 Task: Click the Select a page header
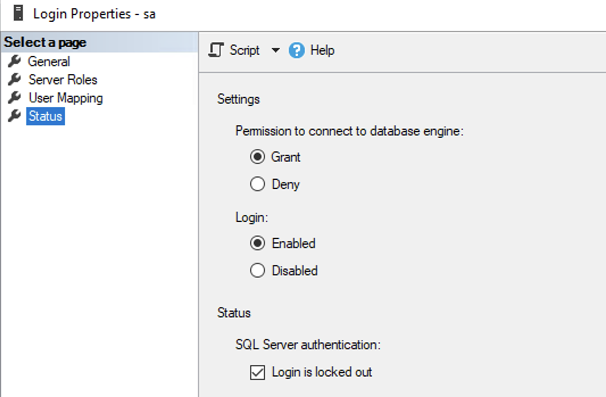pyautogui.click(x=45, y=43)
